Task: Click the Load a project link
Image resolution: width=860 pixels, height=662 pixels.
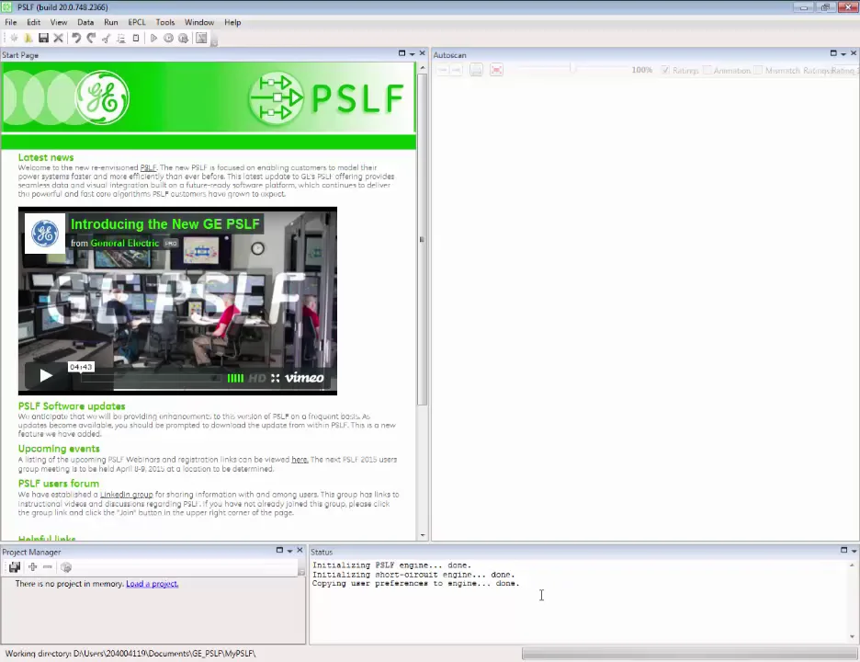Action: click(x=152, y=584)
